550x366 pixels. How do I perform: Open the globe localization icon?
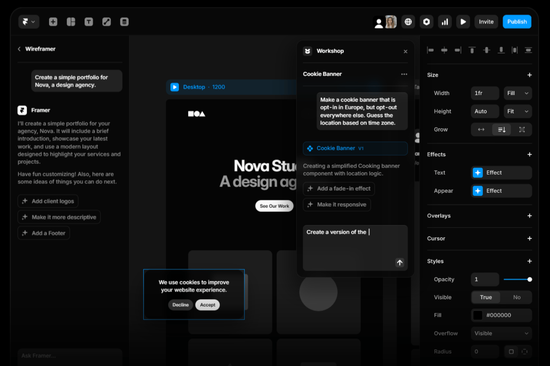tap(408, 22)
